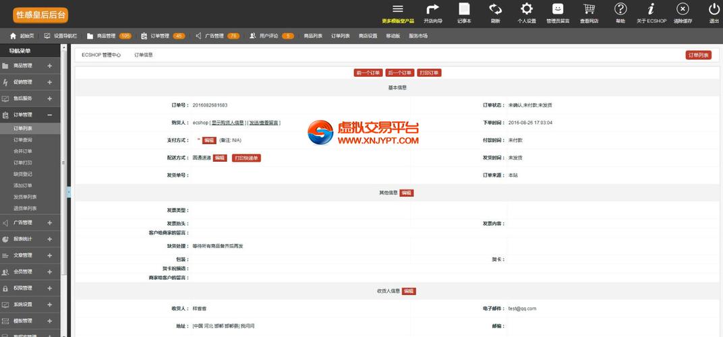Click the icon beside sidebar 系统设置
The width and height of the screenshot is (723, 337).
pyautogui.click(x=5, y=305)
